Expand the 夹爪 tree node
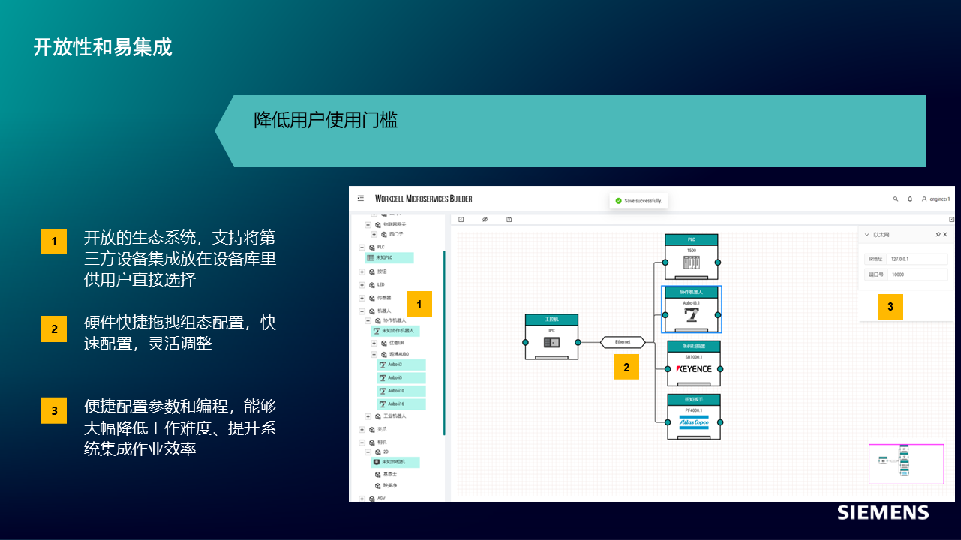The width and height of the screenshot is (961, 540). point(362,430)
